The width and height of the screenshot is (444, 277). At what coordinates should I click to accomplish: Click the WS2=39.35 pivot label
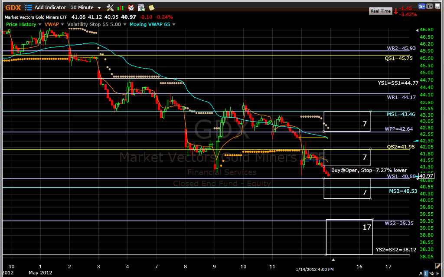click(399, 223)
